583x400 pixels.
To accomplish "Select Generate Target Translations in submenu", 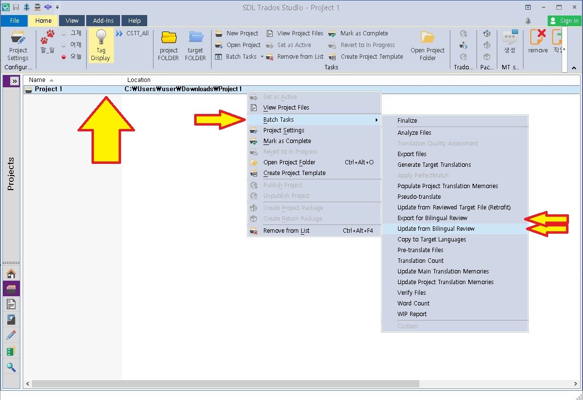I will (x=455, y=165).
